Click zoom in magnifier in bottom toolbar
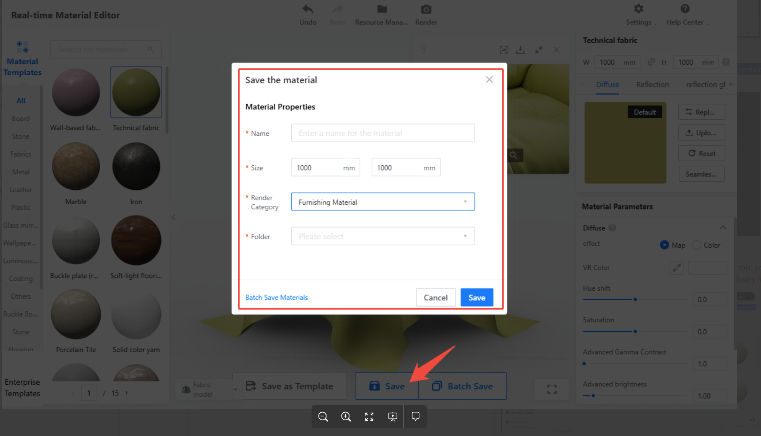The width and height of the screenshot is (761, 436). tap(346, 416)
